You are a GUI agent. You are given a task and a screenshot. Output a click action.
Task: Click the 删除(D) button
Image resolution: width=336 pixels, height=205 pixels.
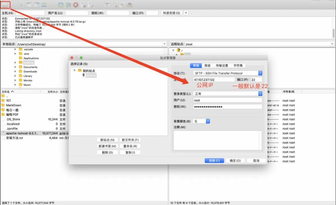[x=107, y=153]
